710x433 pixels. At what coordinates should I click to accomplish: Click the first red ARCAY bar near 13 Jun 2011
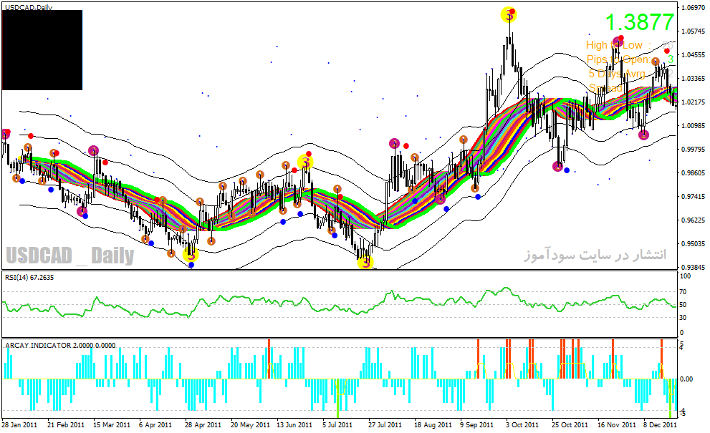[269, 359]
